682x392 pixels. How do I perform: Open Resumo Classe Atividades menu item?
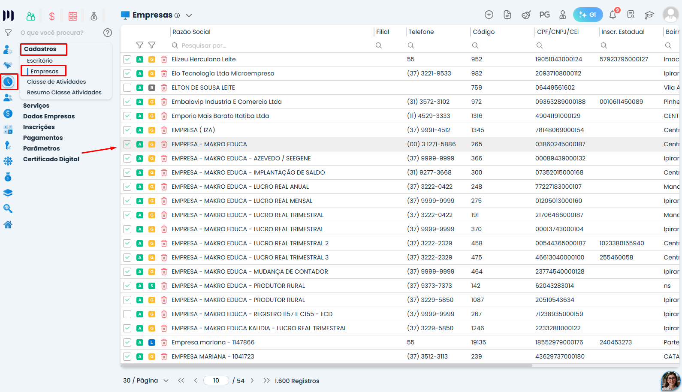pyautogui.click(x=64, y=92)
